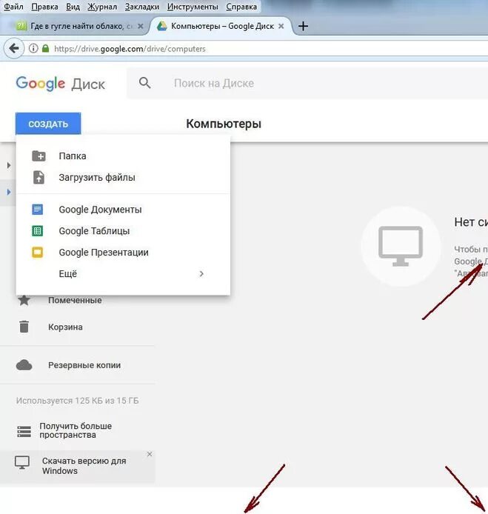
Task: Go back with the browser back arrow
Action: (x=14, y=49)
